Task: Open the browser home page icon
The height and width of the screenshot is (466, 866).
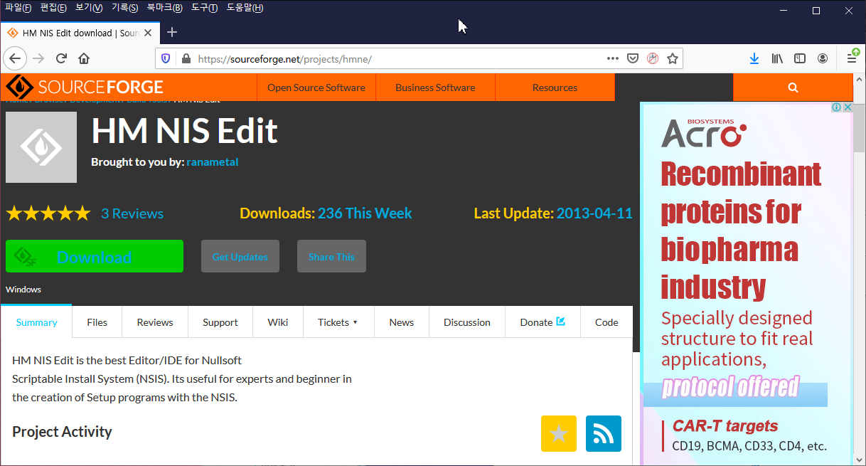Action: 84,58
